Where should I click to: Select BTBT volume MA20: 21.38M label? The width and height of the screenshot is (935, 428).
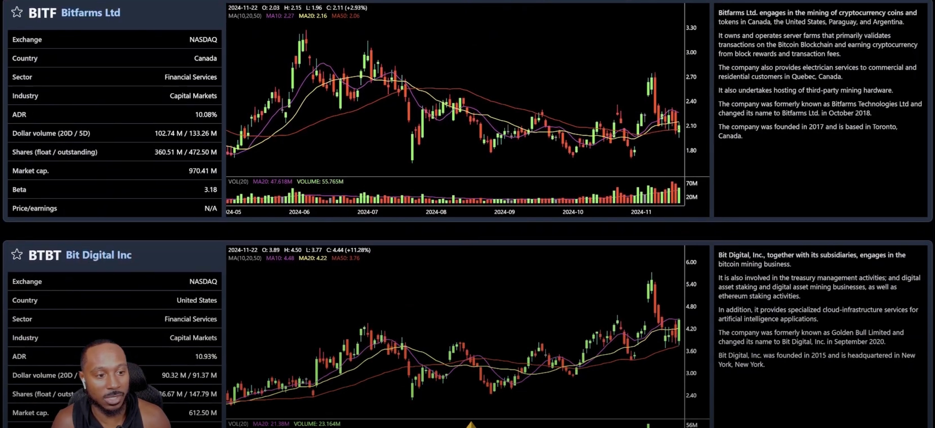[271, 424]
